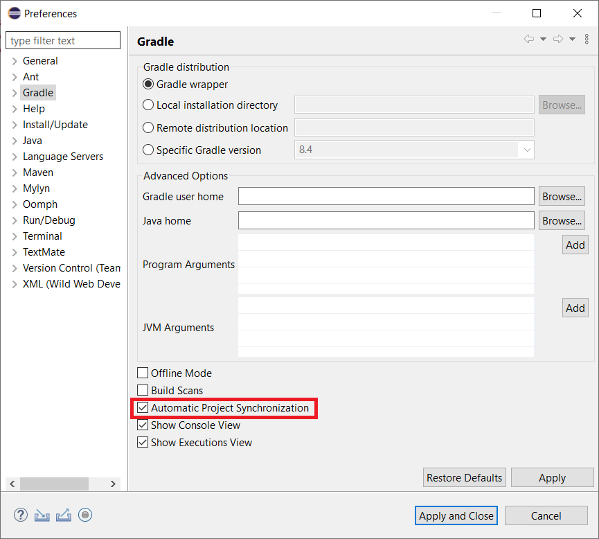Viewport: 599px width, 539px height.
Task: Disable Automatic Project Synchronization checkbox
Action: click(x=143, y=408)
